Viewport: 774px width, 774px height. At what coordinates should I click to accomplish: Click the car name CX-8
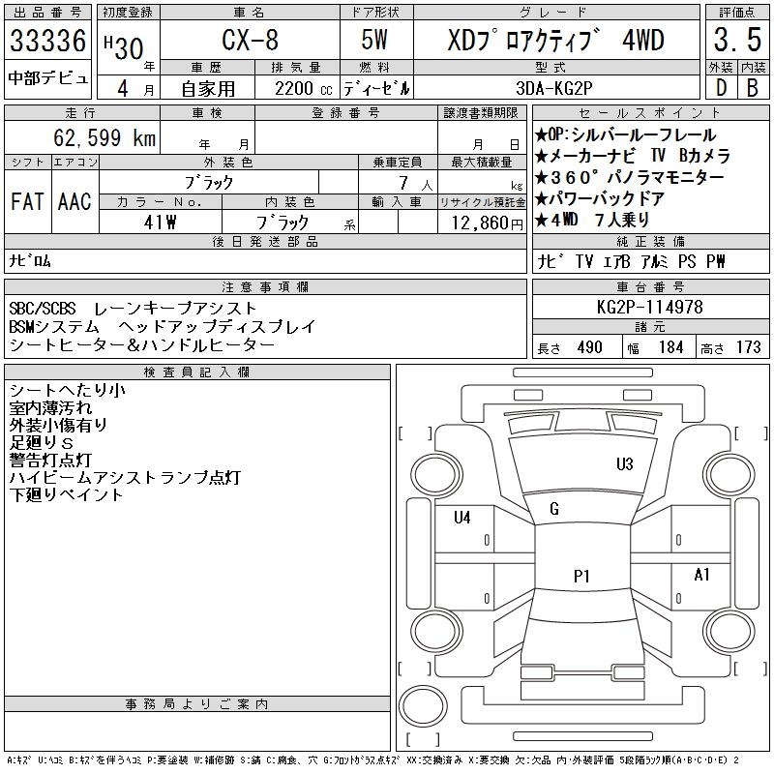coord(250,40)
